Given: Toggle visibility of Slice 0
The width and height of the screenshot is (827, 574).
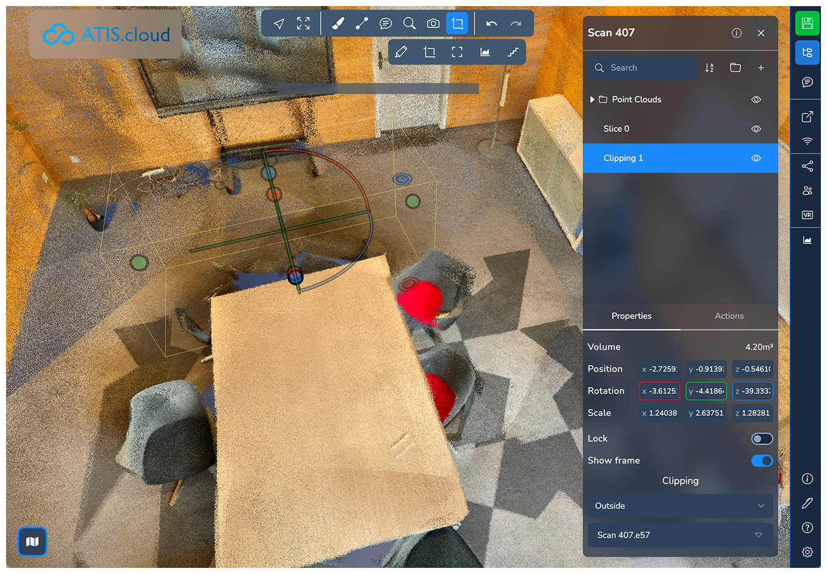Looking at the screenshot, I should click(756, 129).
